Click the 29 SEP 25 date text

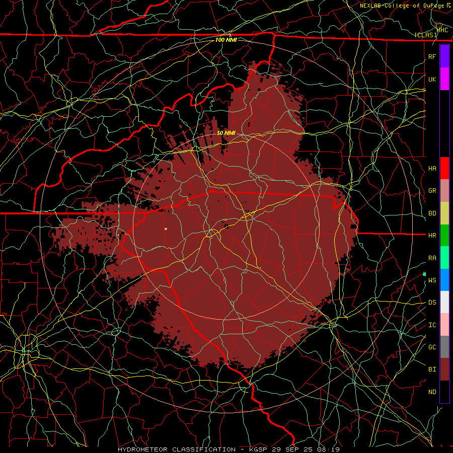click(x=291, y=449)
